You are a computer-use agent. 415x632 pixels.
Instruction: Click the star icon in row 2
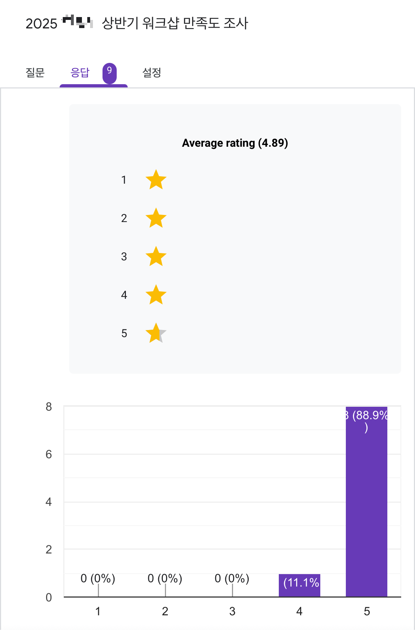pyautogui.click(x=156, y=218)
